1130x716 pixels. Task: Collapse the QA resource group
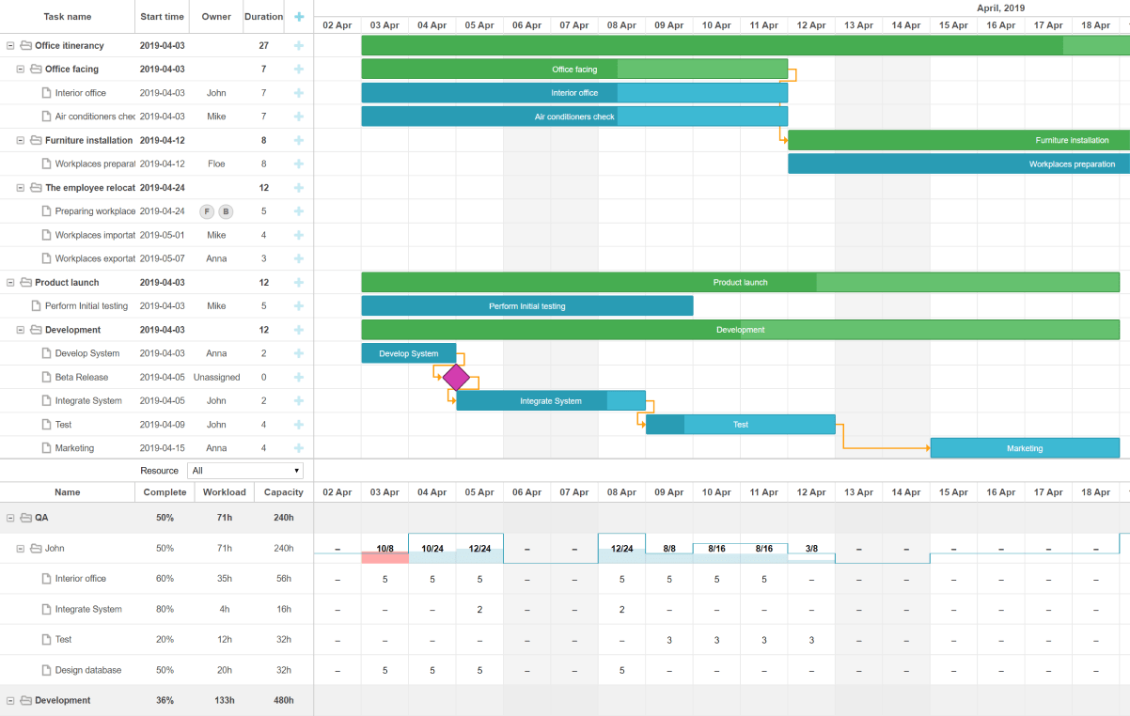tap(10, 518)
